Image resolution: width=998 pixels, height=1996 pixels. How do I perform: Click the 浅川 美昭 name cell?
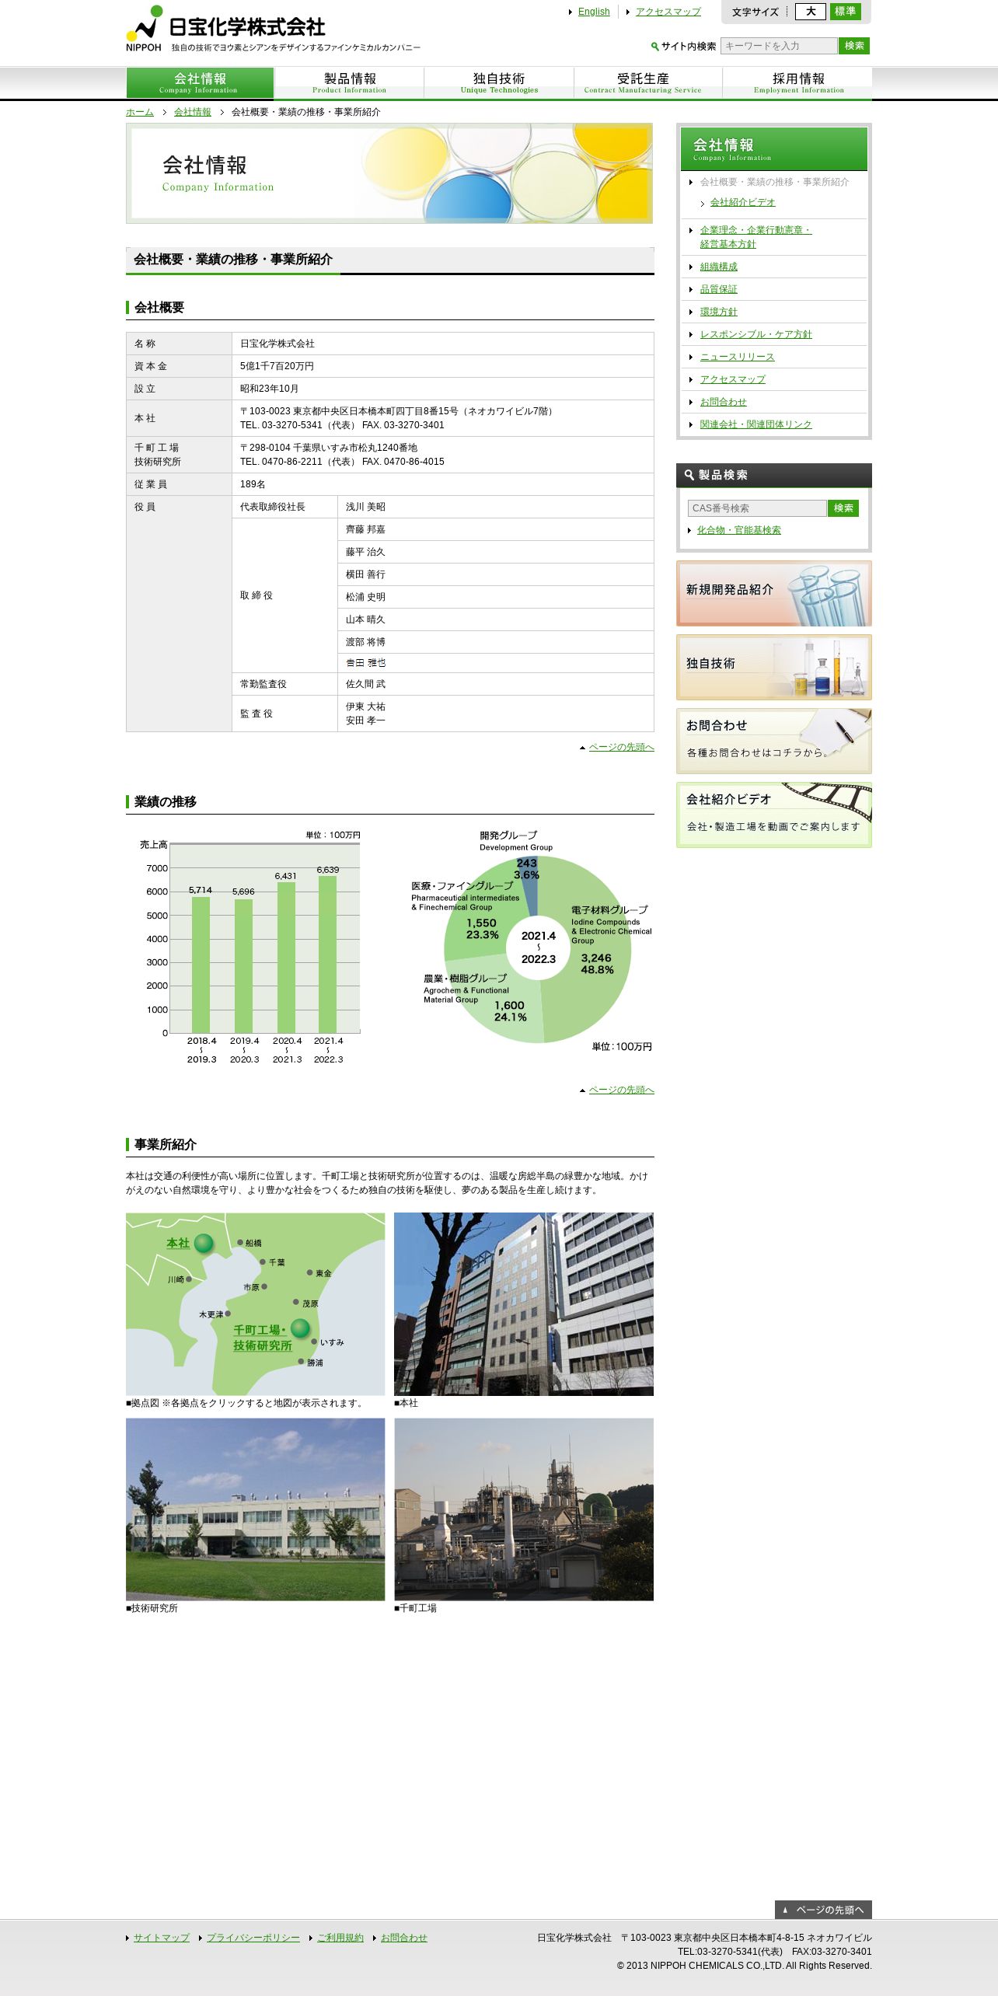tap(495, 507)
